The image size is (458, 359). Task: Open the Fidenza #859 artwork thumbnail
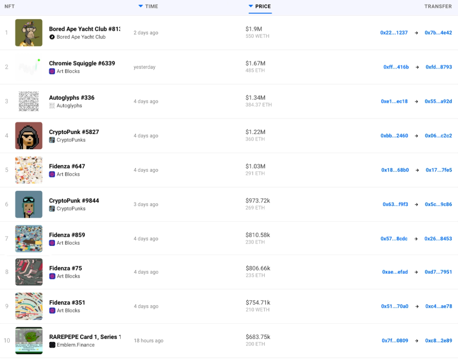coord(29,239)
